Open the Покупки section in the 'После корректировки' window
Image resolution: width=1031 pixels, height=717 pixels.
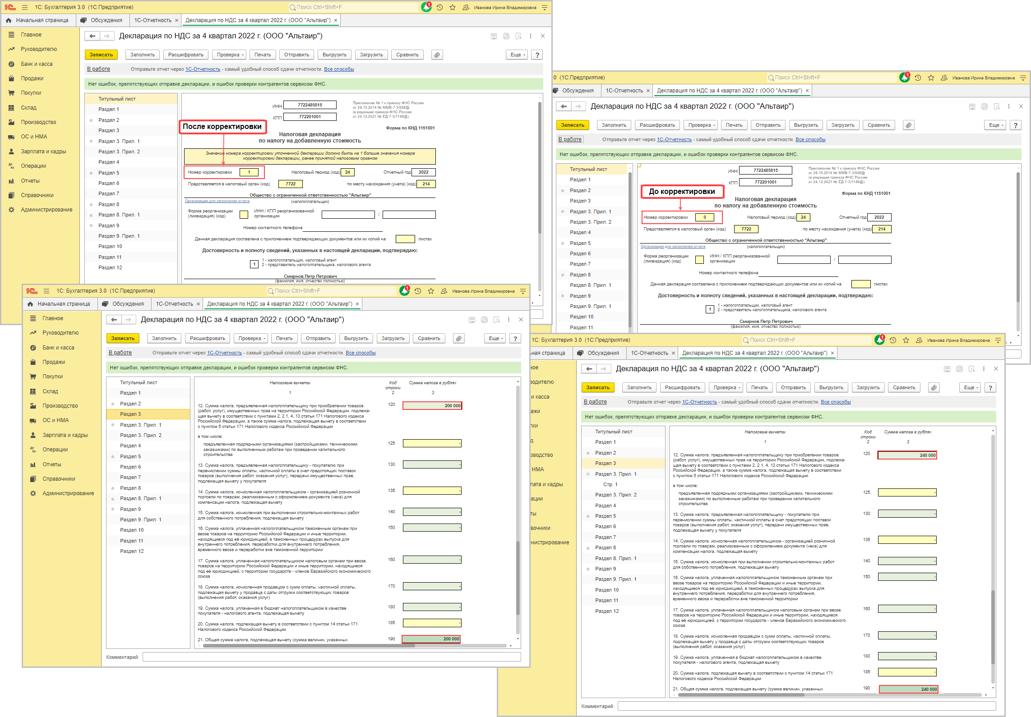point(31,93)
